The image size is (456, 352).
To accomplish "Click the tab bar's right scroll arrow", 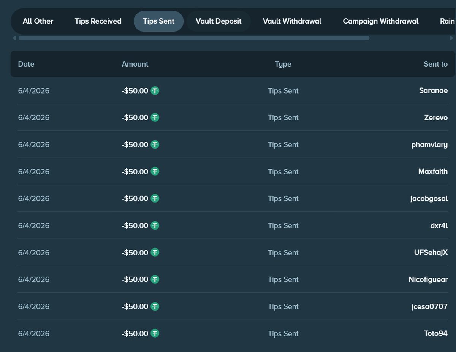I will [x=451, y=38].
